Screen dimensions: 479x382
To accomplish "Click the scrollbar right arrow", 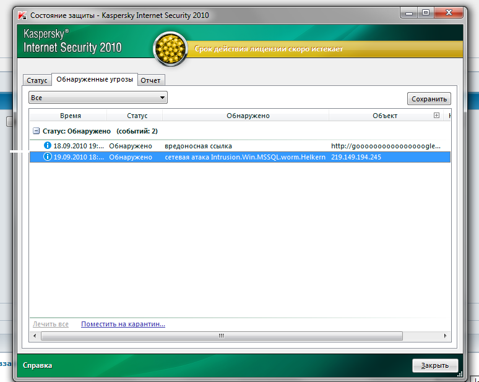I will pos(445,336).
